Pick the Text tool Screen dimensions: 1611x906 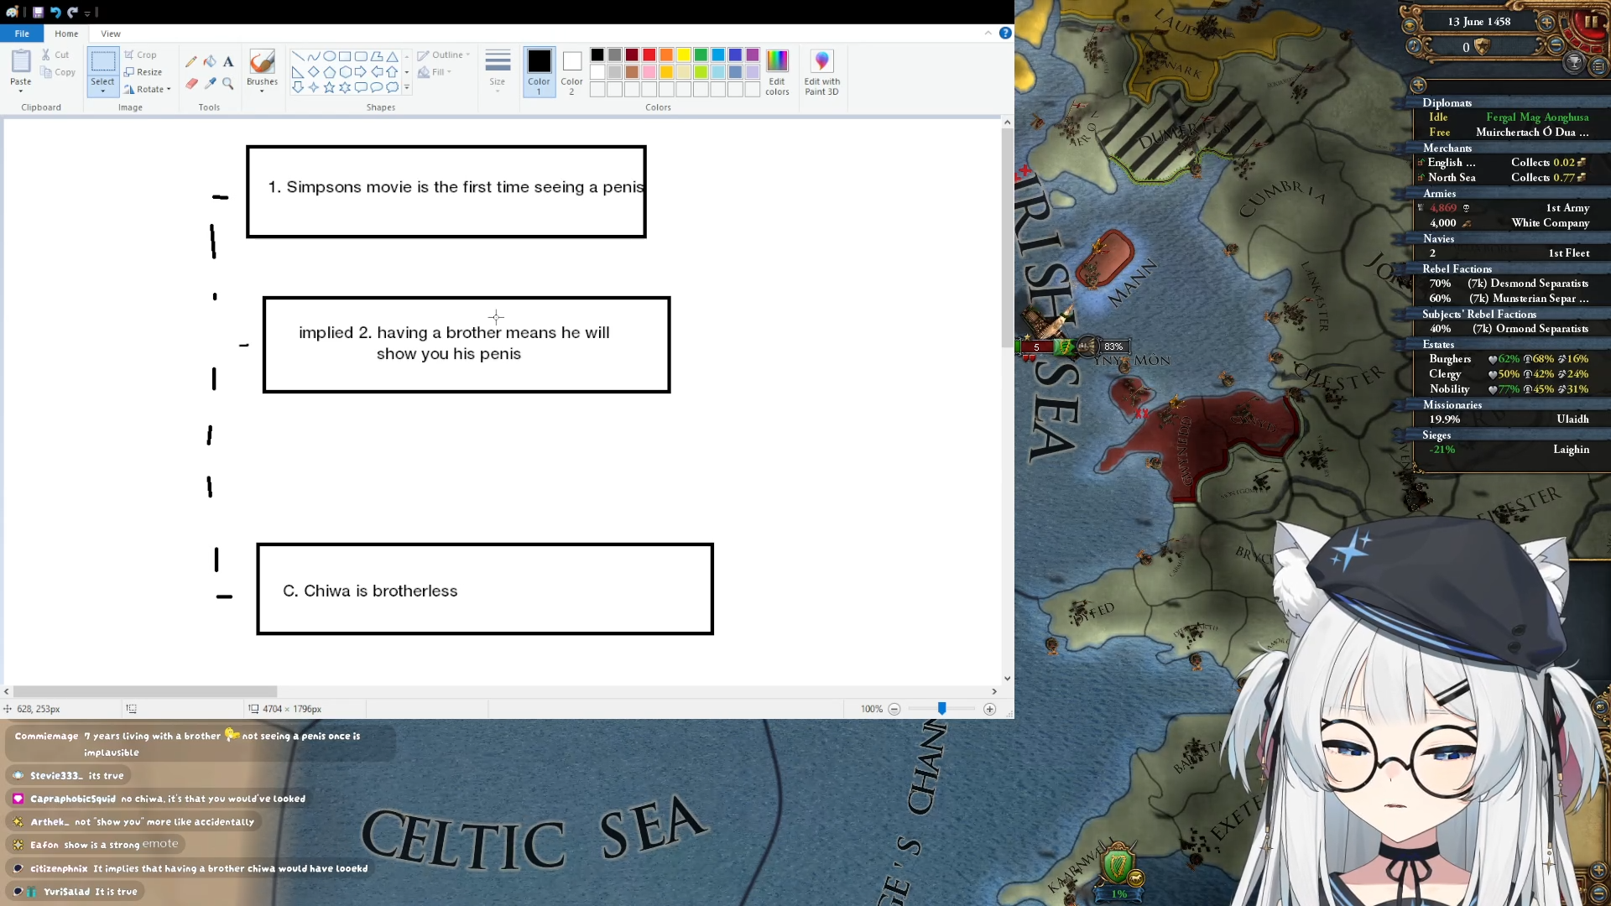pyautogui.click(x=228, y=61)
